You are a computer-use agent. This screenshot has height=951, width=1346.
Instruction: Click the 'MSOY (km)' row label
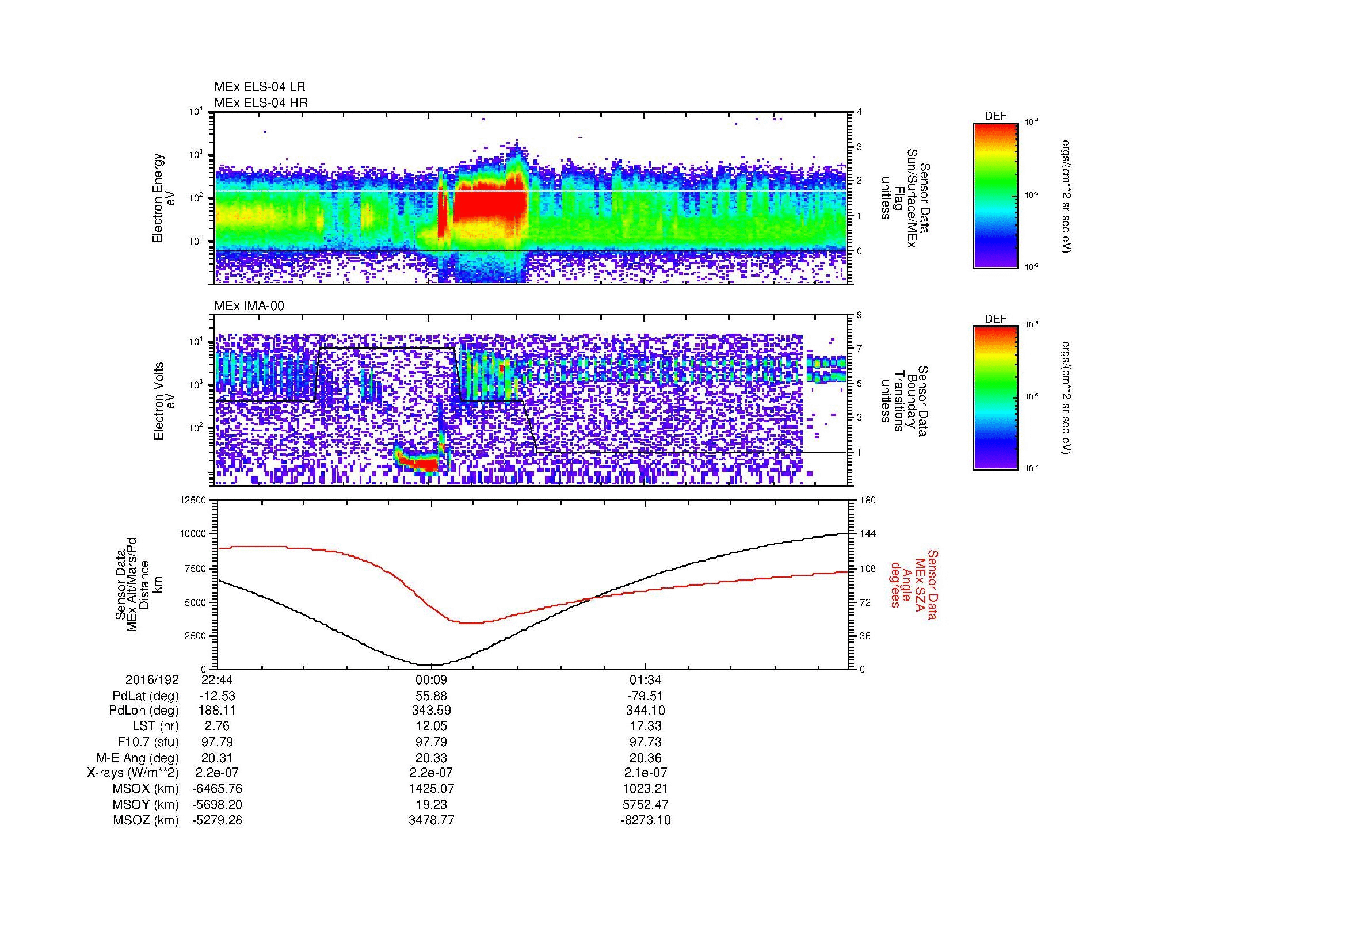146,805
